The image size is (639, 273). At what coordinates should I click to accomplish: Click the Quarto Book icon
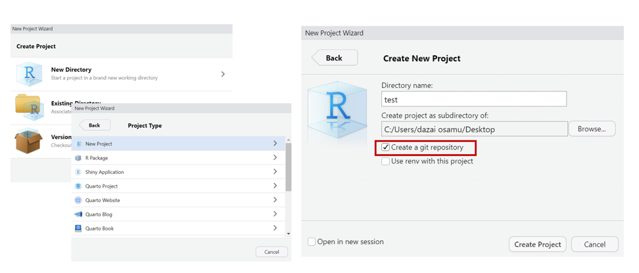click(78, 228)
